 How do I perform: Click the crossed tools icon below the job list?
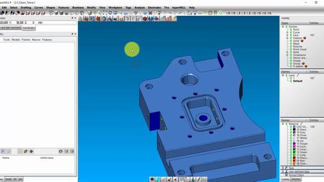[x=3, y=152]
